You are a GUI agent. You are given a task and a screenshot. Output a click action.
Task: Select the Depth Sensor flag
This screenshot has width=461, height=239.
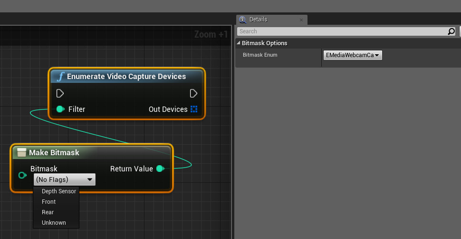(58, 191)
